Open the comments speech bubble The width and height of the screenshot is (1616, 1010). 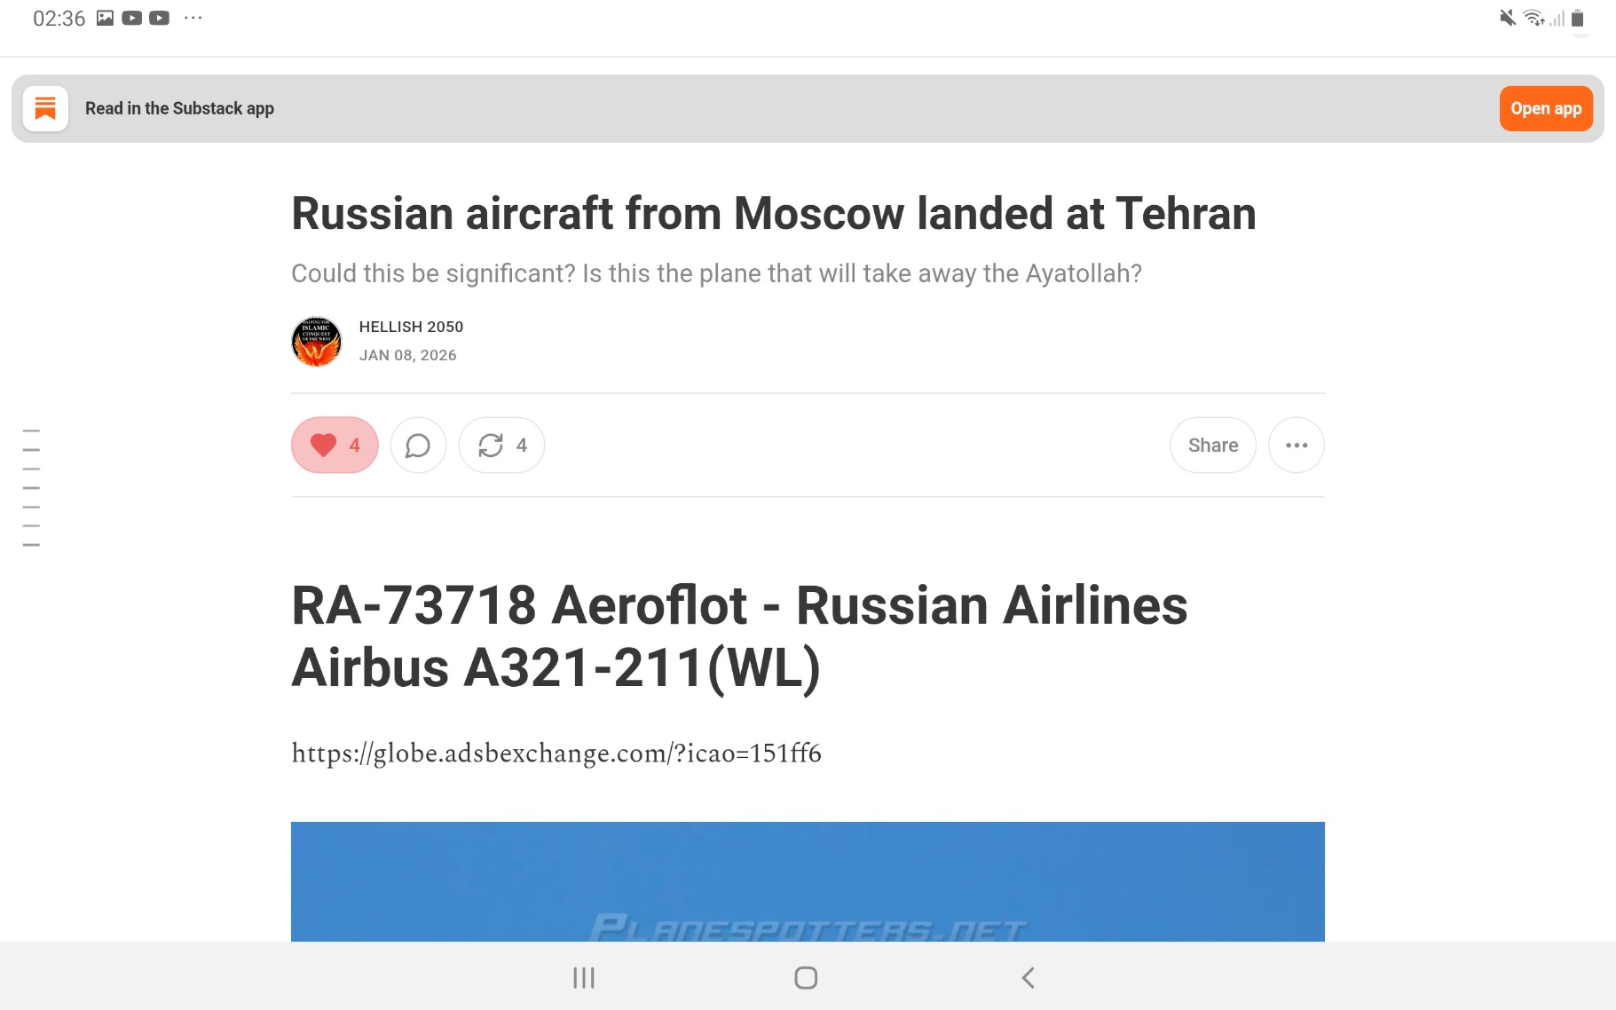[418, 445]
